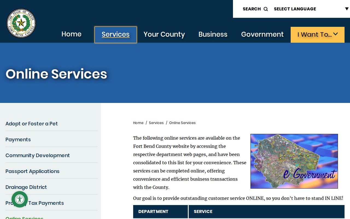
Task: Go to the Home nav item
Action: point(71,34)
